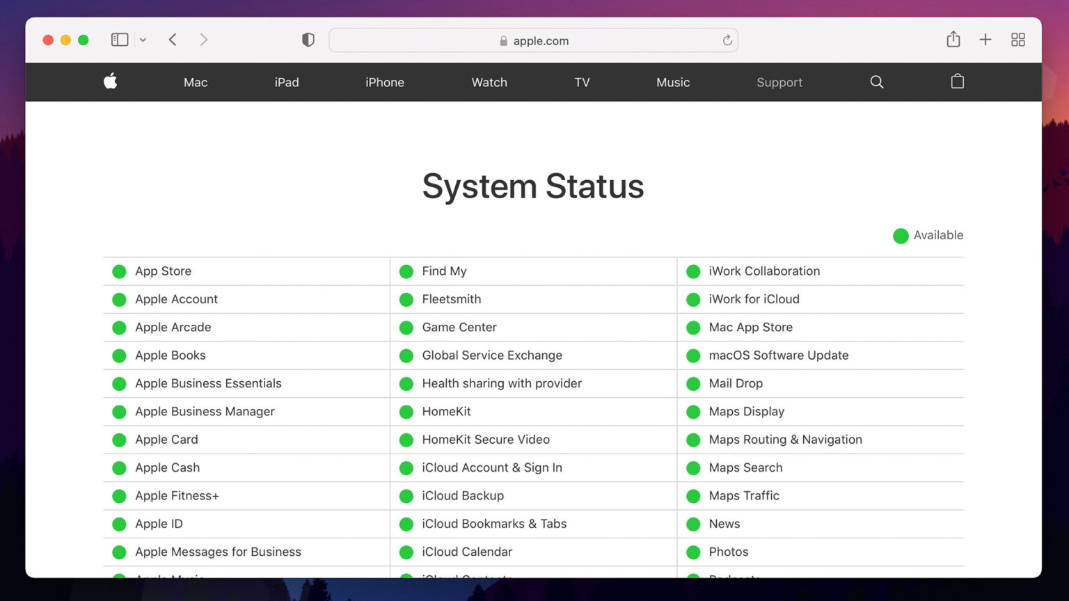The width and height of the screenshot is (1069, 601).
Task: Open the Support navigation item
Action: [x=779, y=82]
